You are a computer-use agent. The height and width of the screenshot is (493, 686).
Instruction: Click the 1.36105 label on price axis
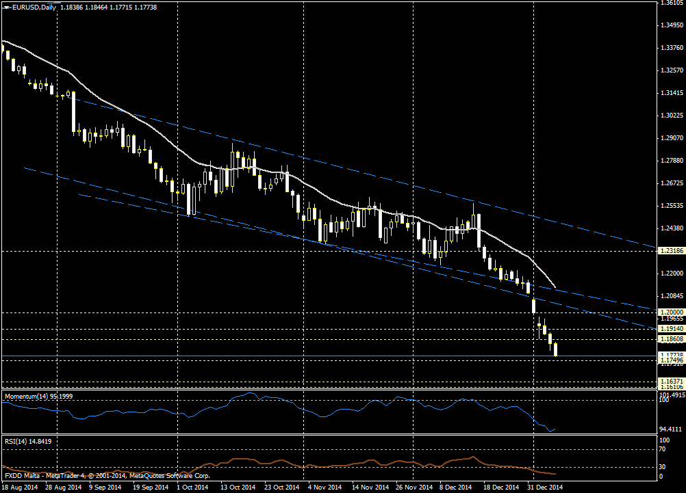click(671, 3)
